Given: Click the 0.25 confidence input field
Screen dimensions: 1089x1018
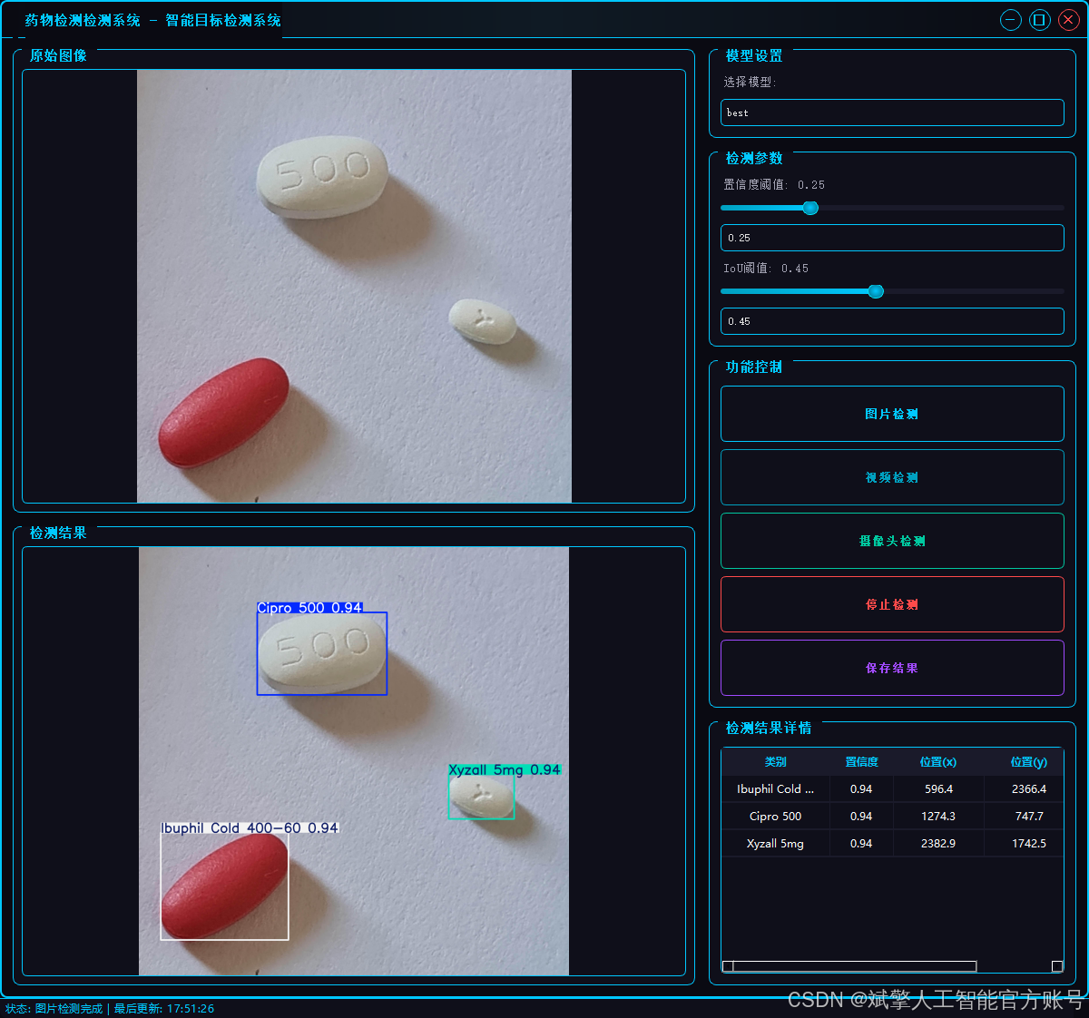Looking at the screenshot, I should click(x=892, y=238).
